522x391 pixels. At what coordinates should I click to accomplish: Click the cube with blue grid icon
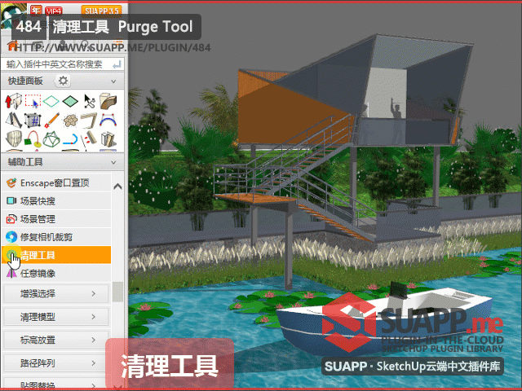[33, 121]
